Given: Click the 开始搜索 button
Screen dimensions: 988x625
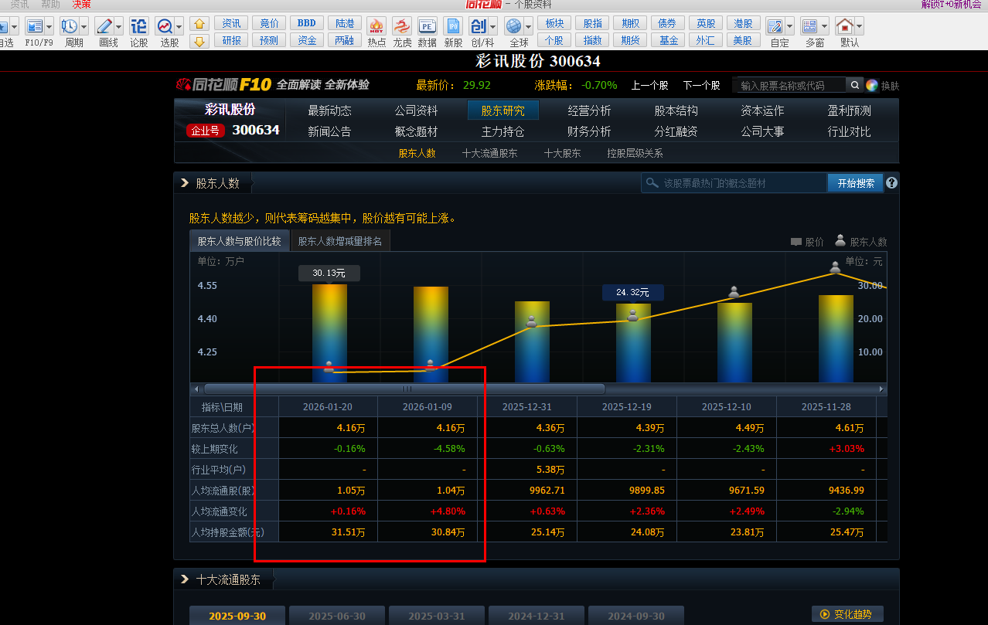Looking at the screenshot, I should (x=856, y=183).
